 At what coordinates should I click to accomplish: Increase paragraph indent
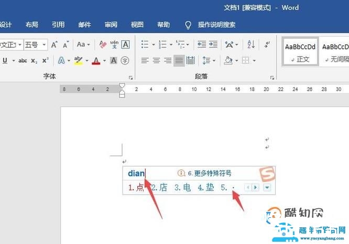(213, 45)
